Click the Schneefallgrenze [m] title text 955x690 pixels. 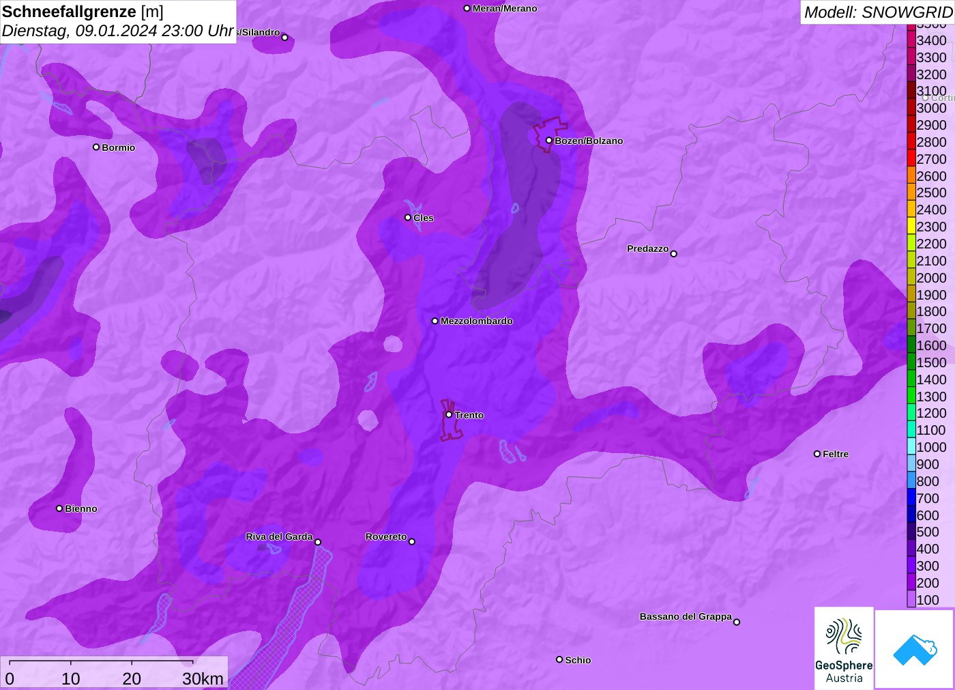point(83,12)
